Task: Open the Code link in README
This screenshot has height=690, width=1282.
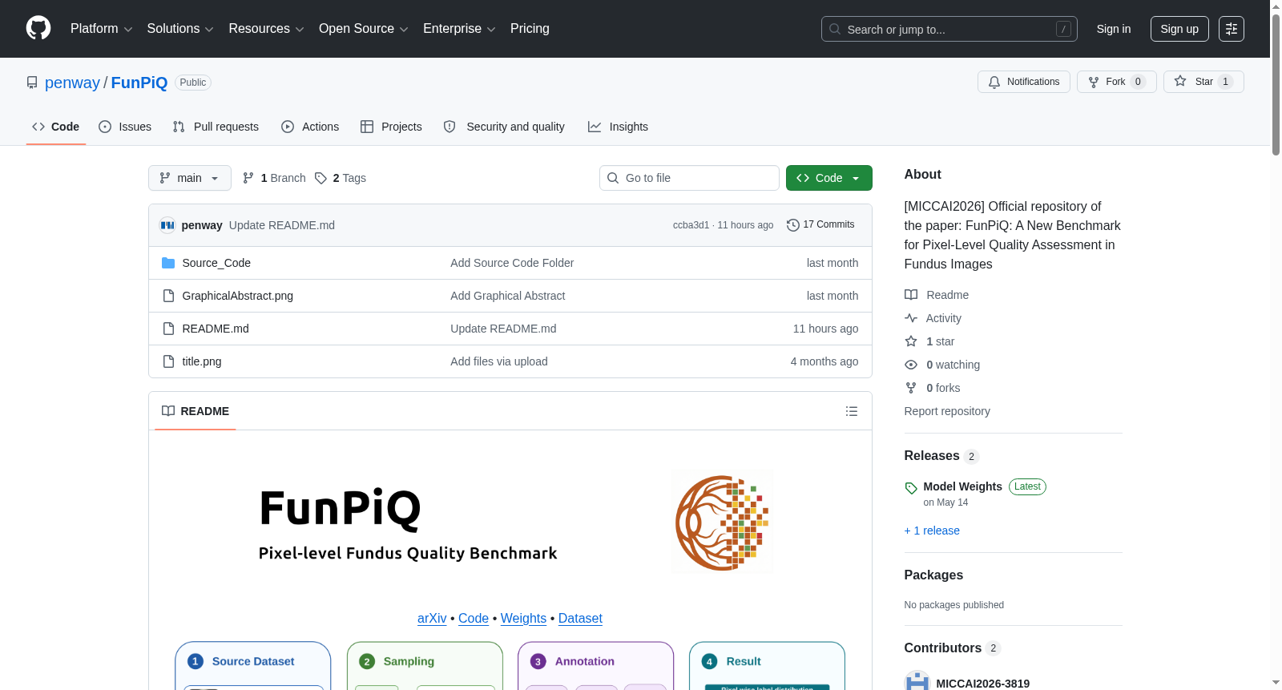Action: tap(474, 618)
